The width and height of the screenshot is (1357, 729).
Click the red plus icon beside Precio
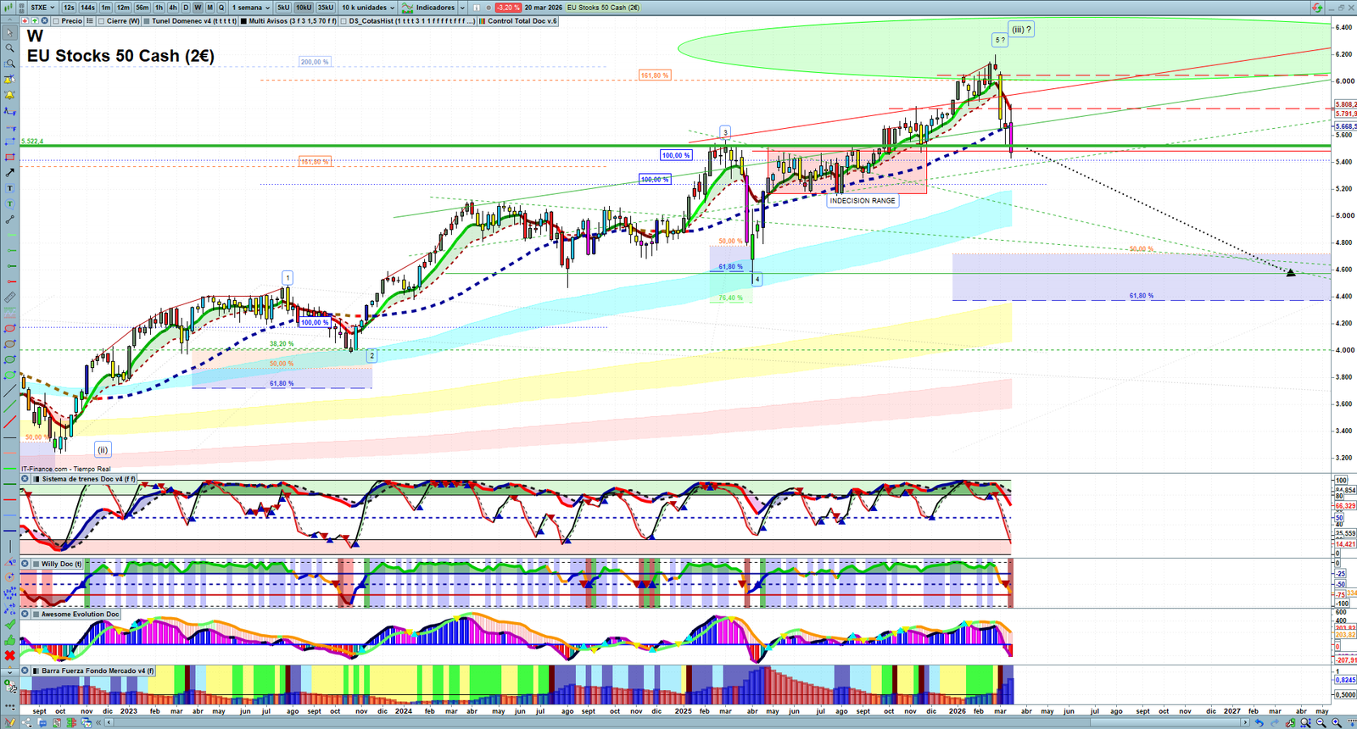coord(25,20)
